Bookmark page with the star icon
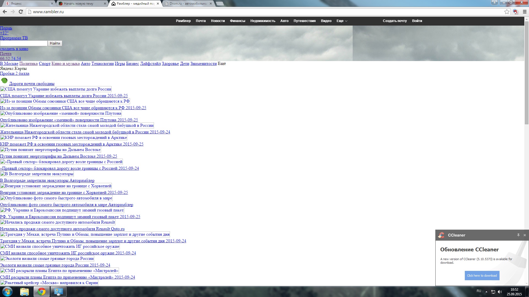529x297 pixels. (507, 12)
